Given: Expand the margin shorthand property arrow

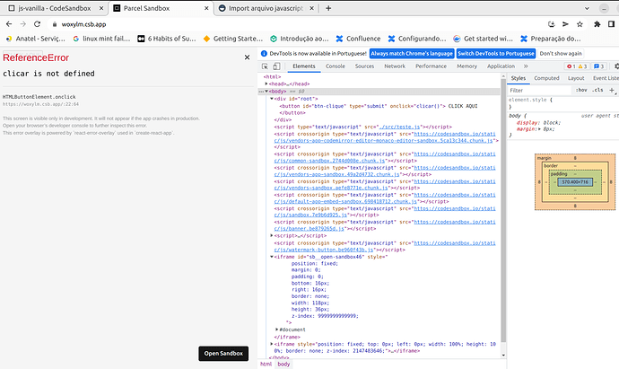Looking at the screenshot, I should [x=540, y=129].
